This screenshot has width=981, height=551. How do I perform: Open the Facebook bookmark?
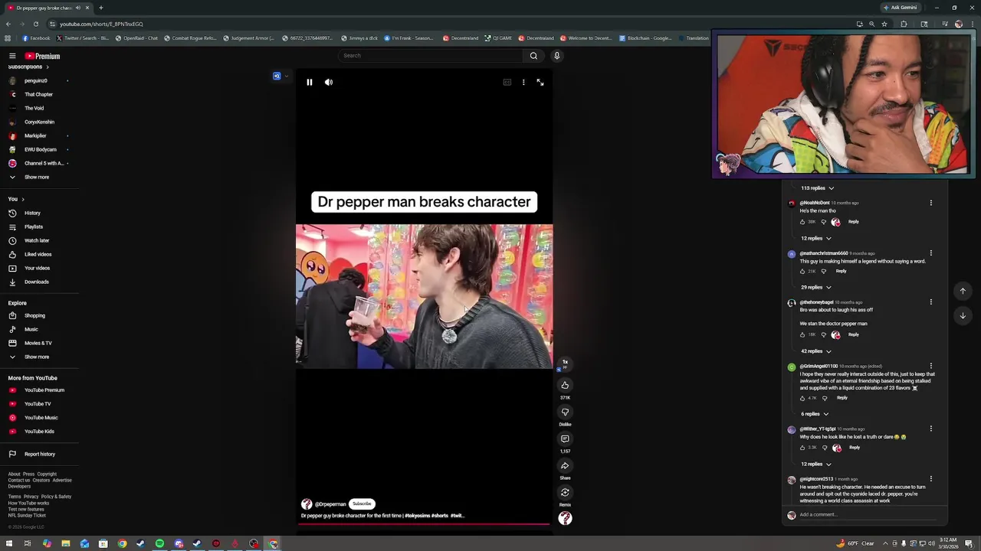[x=37, y=38]
